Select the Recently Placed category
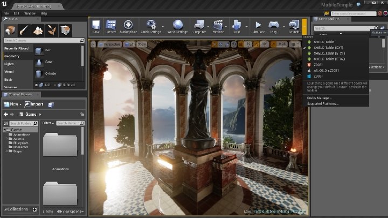388x218 pixels. 16,48
